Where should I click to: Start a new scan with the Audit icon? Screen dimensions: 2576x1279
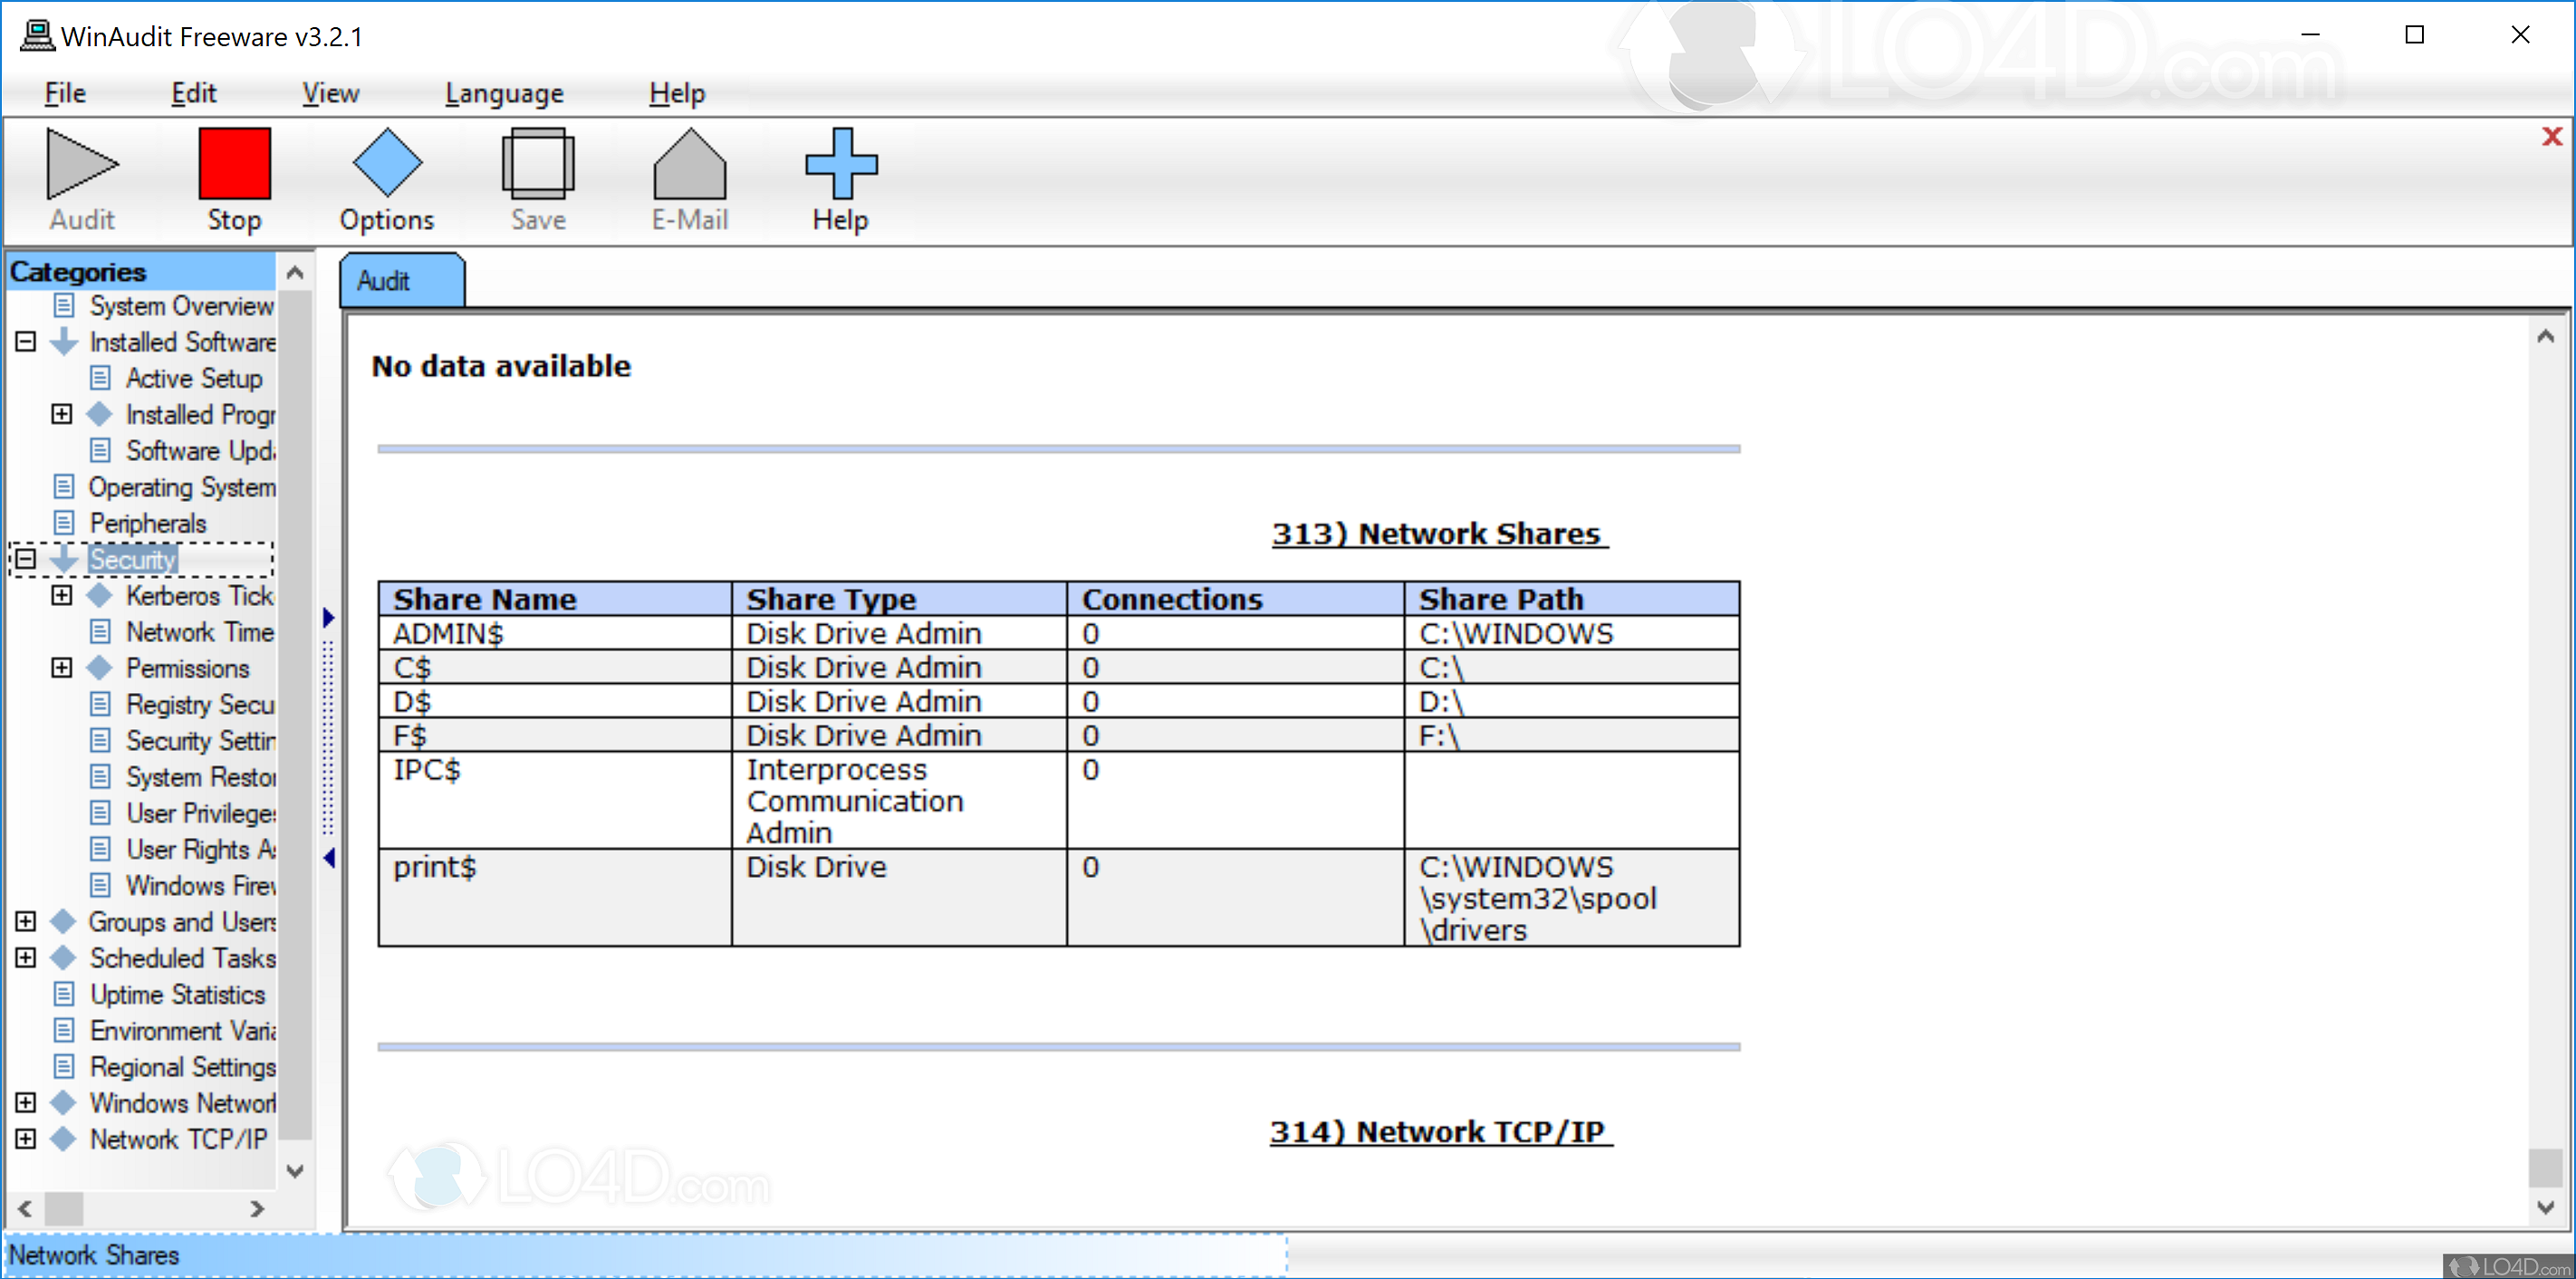click(80, 165)
